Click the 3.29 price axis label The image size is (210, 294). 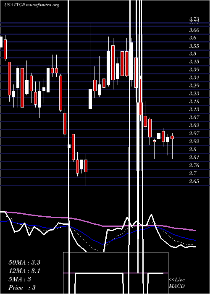pyautogui.click(x=194, y=86)
